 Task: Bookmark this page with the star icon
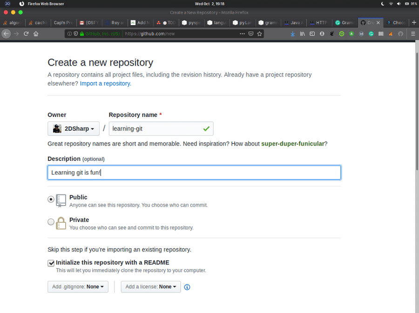pos(260,33)
